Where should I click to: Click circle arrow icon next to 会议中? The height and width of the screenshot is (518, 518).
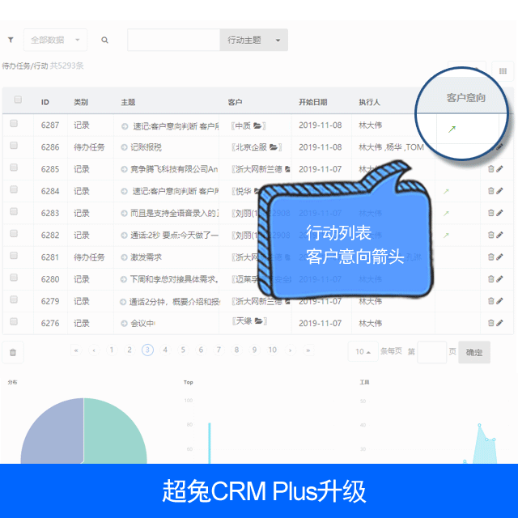tap(124, 324)
